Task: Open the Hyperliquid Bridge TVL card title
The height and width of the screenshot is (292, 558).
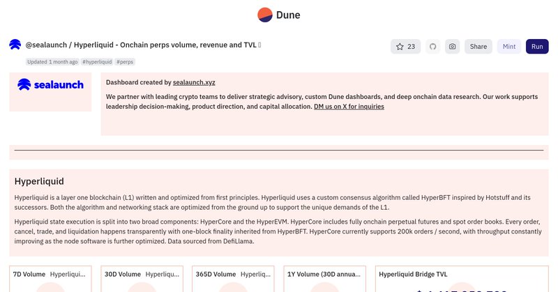Action: 413,274
